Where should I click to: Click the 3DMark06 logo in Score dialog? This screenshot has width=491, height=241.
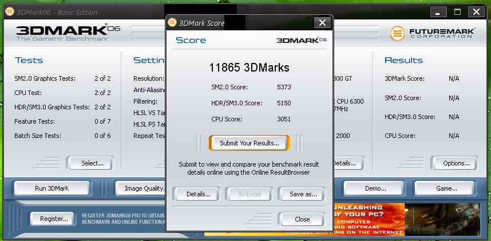(301, 41)
